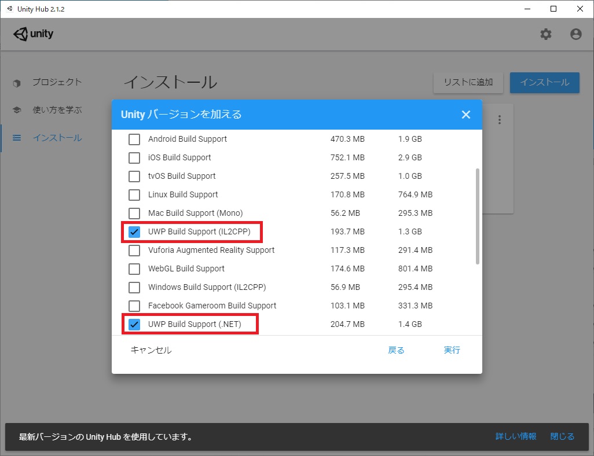Image resolution: width=594 pixels, height=456 pixels.
Task: Click 閉じる to dismiss the notification
Action: tap(562, 436)
